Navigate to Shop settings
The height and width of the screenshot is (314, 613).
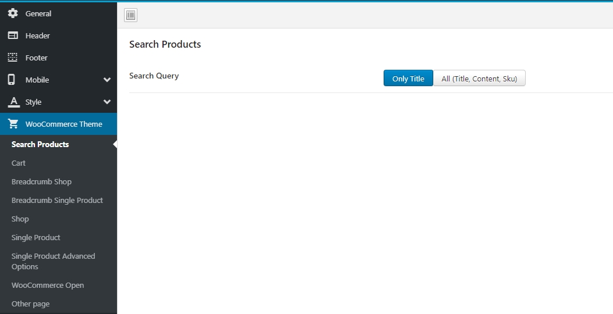pyautogui.click(x=20, y=219)
